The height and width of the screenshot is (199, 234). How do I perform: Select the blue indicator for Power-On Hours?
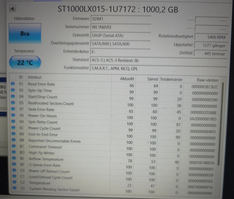coord(13,116)
